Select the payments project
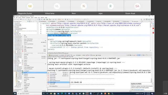 [x=18, y=23]
